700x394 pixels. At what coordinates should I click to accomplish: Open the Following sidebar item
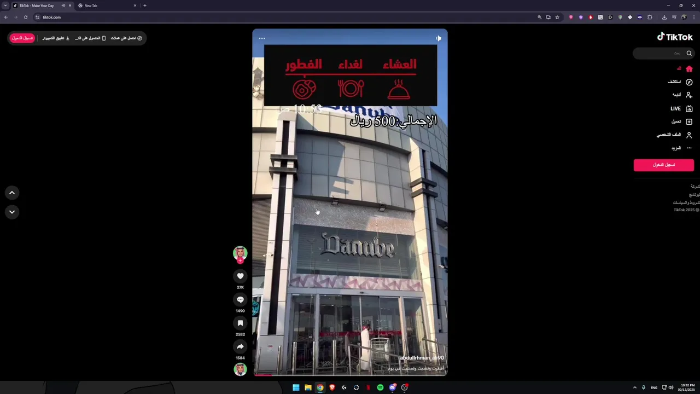tap(682, 95)
